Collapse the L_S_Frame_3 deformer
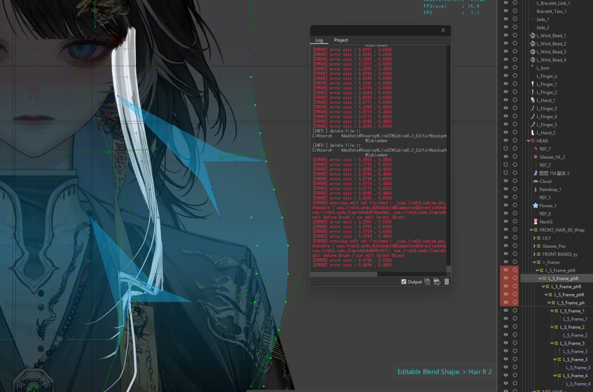Image resolution: width=593 pixels, height=392 pixels. (555, 359)
